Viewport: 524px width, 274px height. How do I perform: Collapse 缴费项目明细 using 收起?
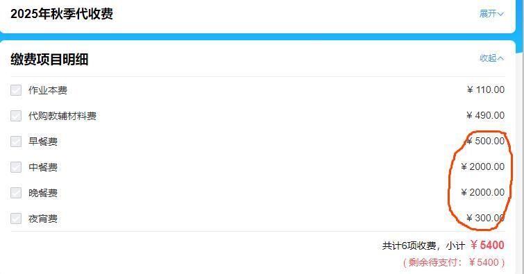(x=491, y=58)
